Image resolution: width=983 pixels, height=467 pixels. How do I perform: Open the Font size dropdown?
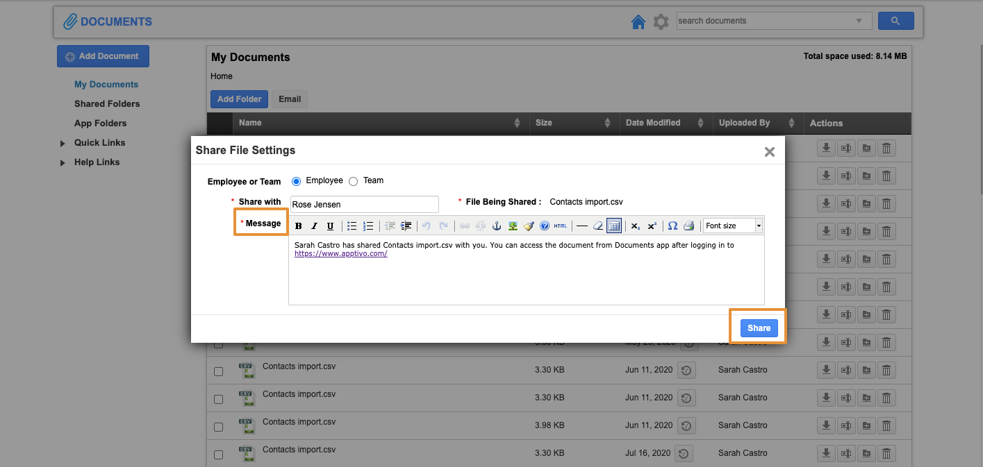(732, 226)
